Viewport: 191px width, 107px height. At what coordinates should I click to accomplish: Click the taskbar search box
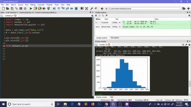pos(31,104)
